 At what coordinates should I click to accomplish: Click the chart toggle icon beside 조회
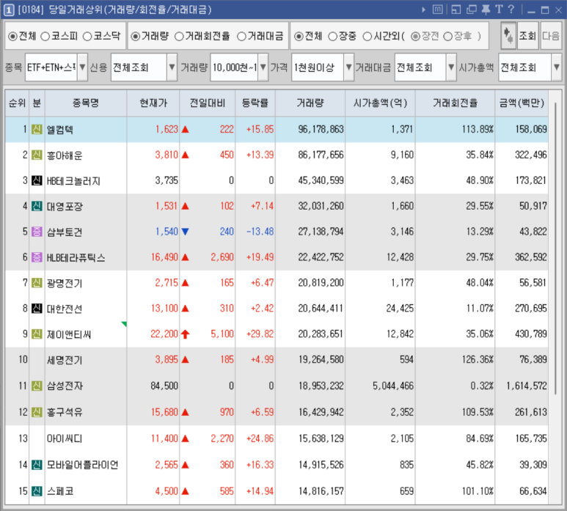508,35
